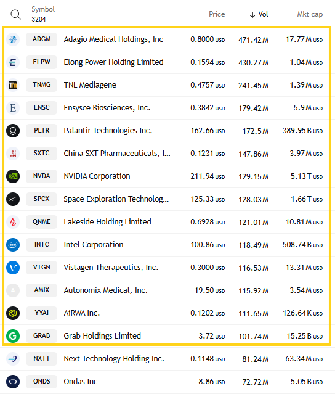Click the search magnifier icon

pos(15,15)
